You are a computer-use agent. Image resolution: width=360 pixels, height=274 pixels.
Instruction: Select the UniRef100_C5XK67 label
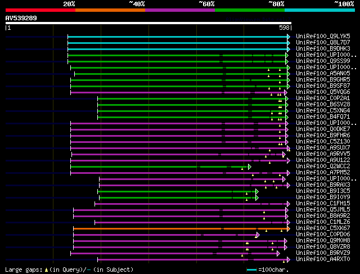323,228
